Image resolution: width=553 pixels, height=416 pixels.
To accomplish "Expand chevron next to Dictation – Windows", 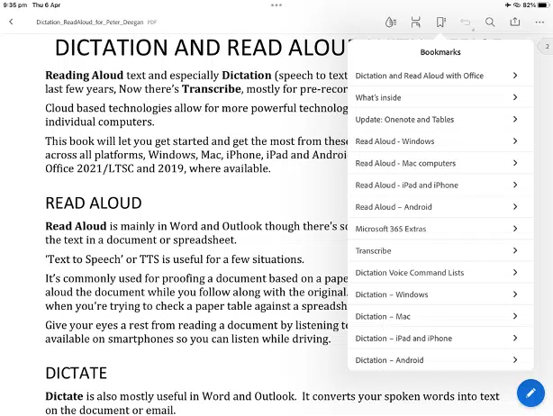I will pos(515,294).
